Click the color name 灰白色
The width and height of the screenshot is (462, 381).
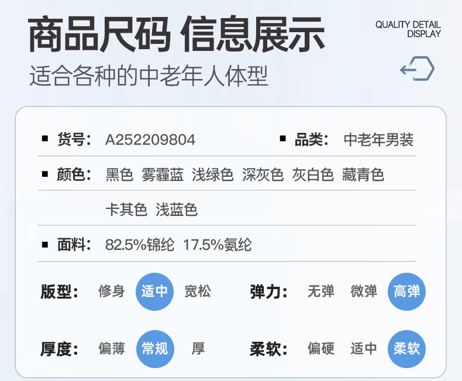[x=313, y=174]
